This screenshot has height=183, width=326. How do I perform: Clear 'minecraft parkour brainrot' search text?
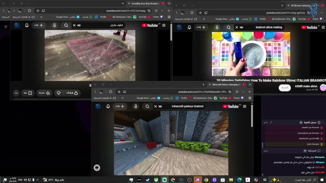pos(155,106)
